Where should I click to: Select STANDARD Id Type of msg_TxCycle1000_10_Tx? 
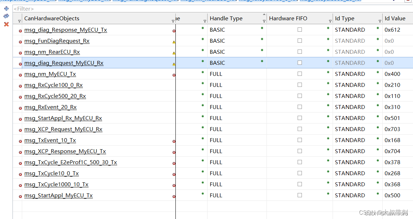pyautogui.click(x=350, y=184)
